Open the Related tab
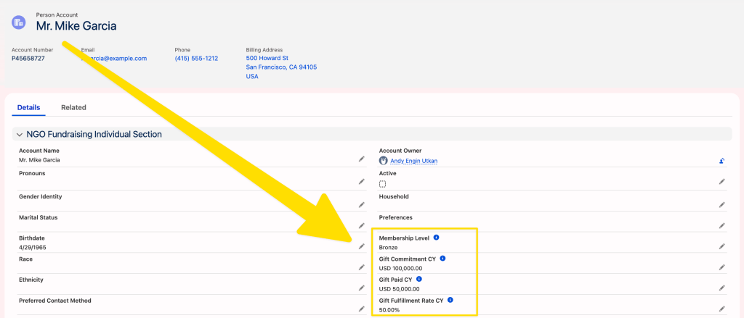This screenshot has height=318, width=744. [x=73, y=107]
